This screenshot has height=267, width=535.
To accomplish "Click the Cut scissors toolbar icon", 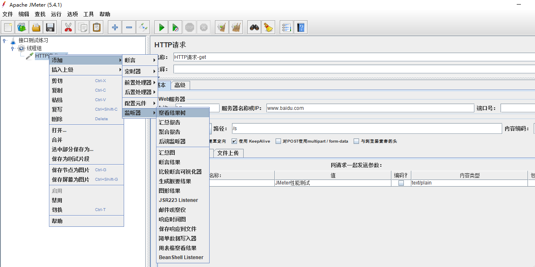I will [x=68, y=27].
